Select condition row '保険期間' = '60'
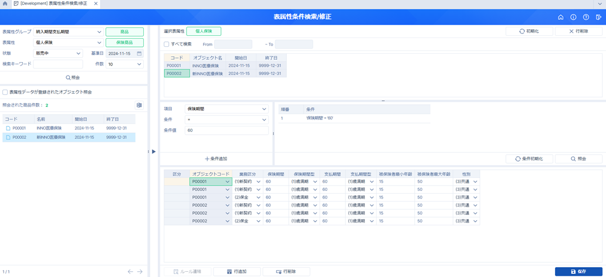 coord(354,118)
